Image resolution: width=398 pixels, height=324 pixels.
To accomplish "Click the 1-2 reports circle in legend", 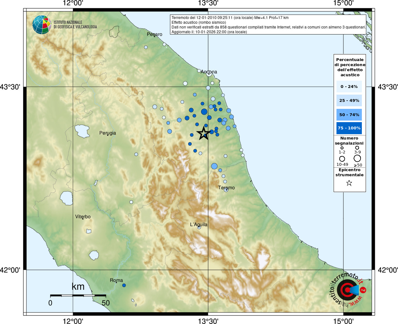I will coord(342,148).
